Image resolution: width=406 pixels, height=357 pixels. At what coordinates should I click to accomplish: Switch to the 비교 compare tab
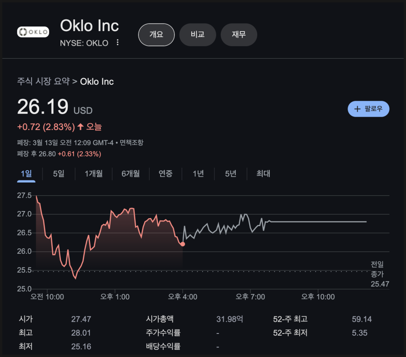coord(198,35)
